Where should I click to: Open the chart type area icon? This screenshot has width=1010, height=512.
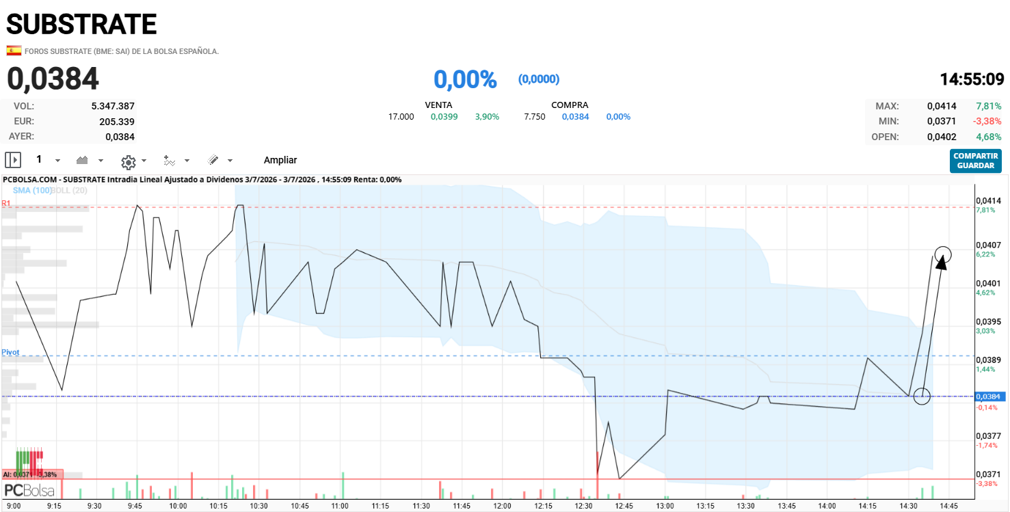click(82, 160)
